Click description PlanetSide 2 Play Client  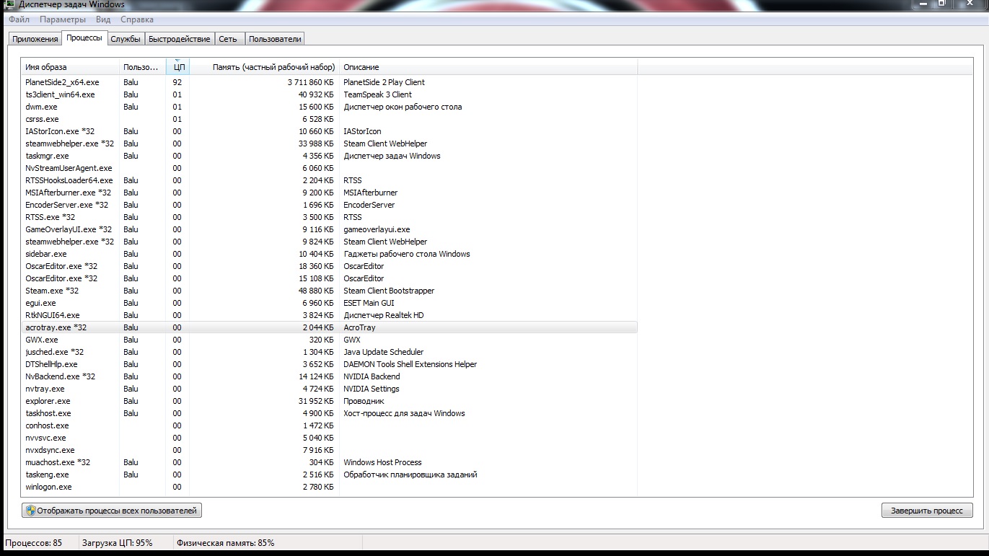coord(384,82)
